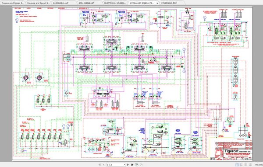Open the ELECTRICAL SCHEMA... document tab

[x=115, y=3]
